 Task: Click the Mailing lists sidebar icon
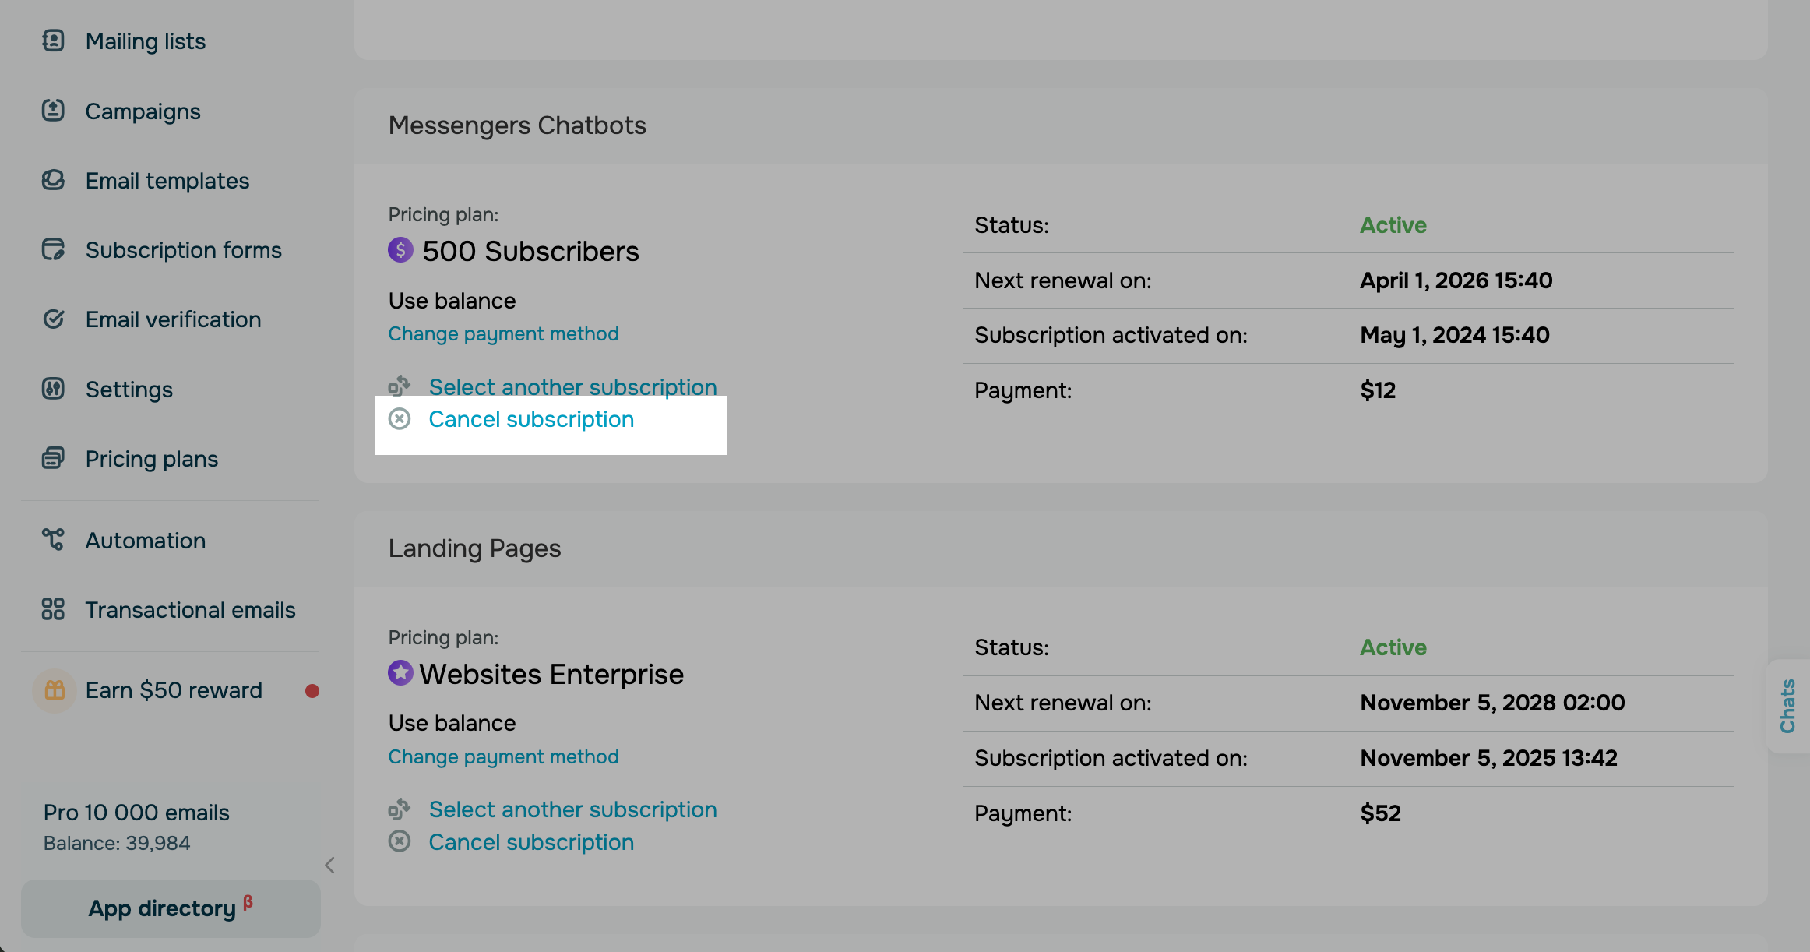(x=53, y=41)
